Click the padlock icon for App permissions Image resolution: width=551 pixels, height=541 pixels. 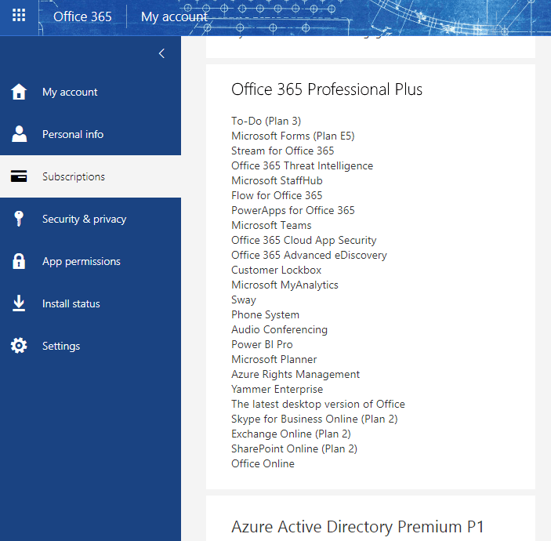click(19, 261)
